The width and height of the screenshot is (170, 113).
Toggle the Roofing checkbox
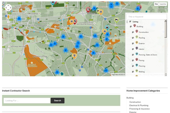pyautogui.click(x=133, y=38)
